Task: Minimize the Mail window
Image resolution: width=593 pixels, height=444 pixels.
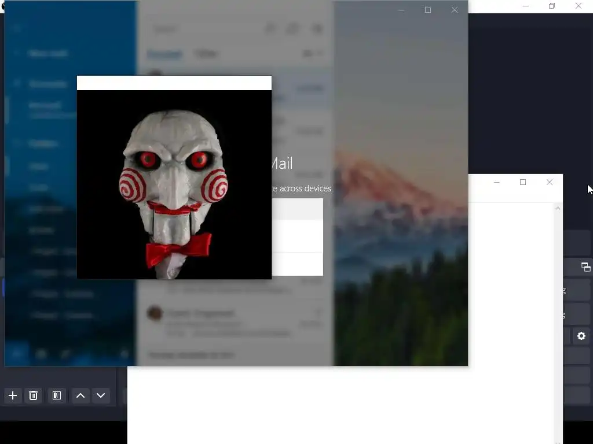Action: click(x=401, y=10)
